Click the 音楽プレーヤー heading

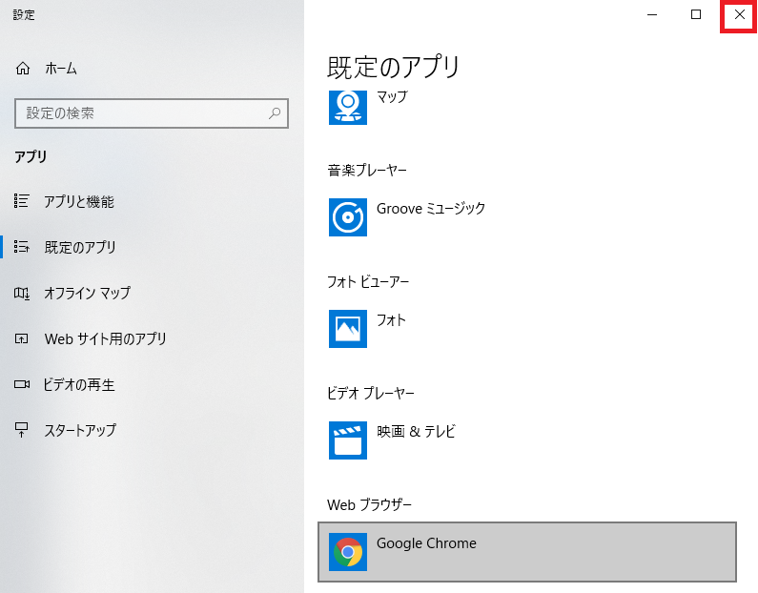pyautogui.click(x=367, y=170)
